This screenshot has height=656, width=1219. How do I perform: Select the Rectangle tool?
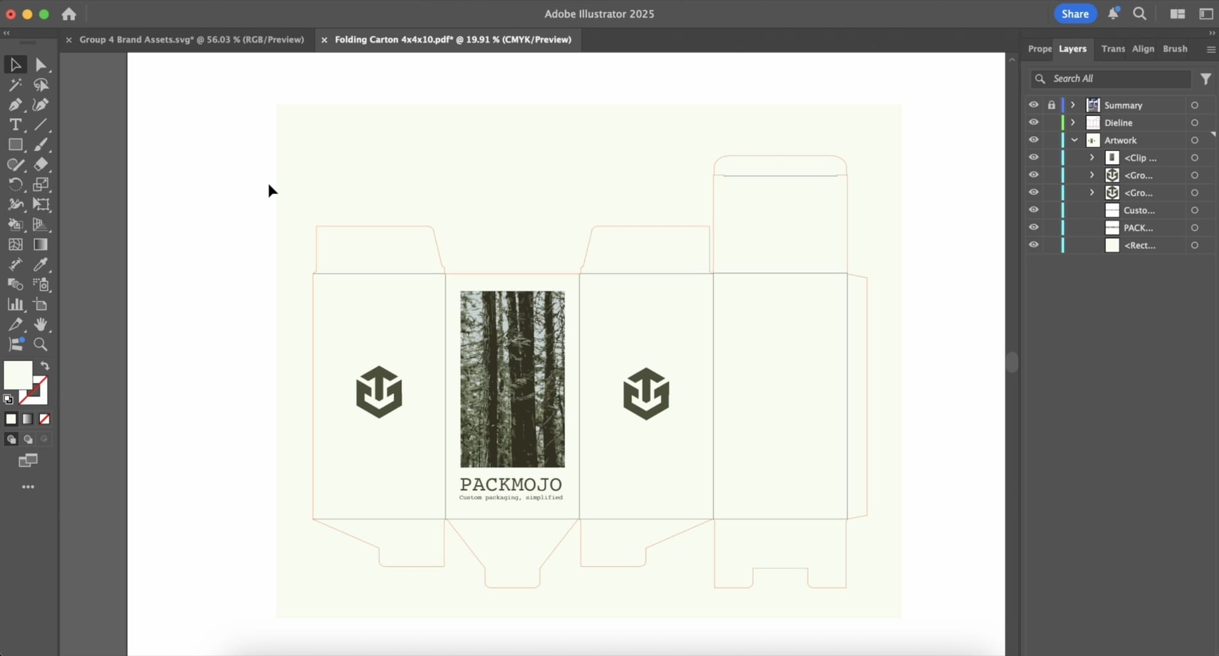coord(15,144)
